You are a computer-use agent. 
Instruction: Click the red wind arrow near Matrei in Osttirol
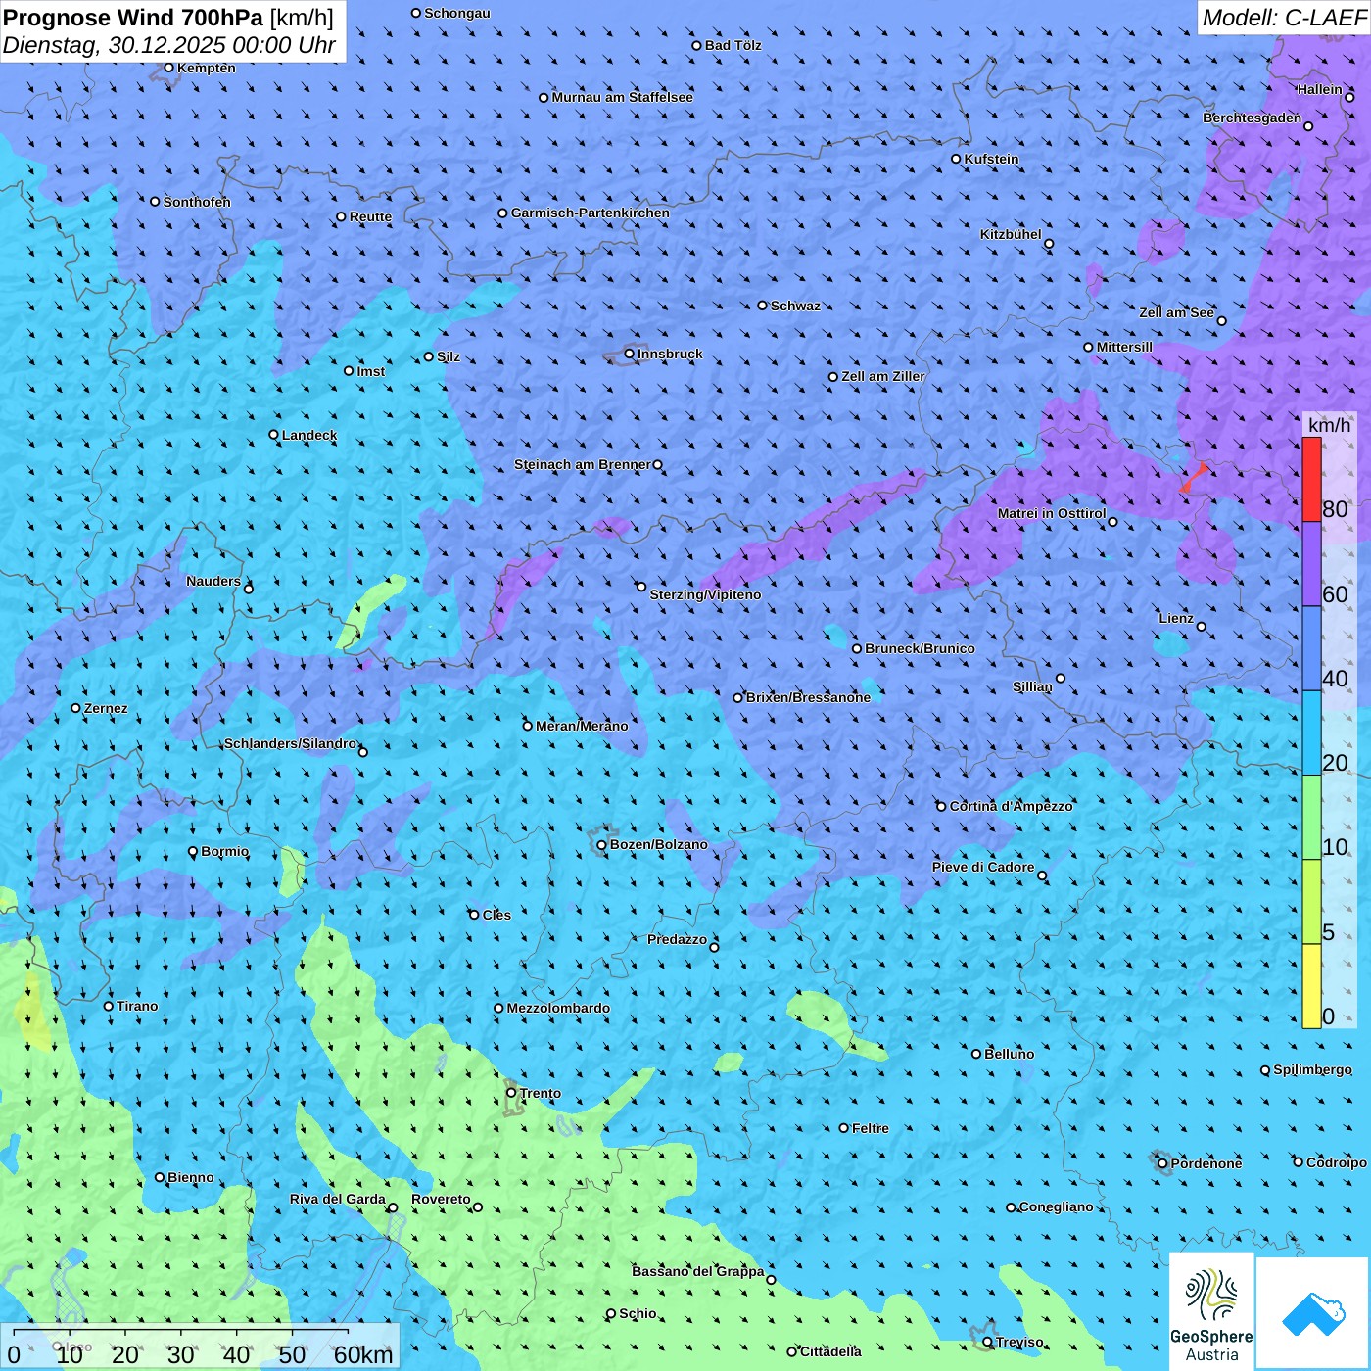point(1194,478)
